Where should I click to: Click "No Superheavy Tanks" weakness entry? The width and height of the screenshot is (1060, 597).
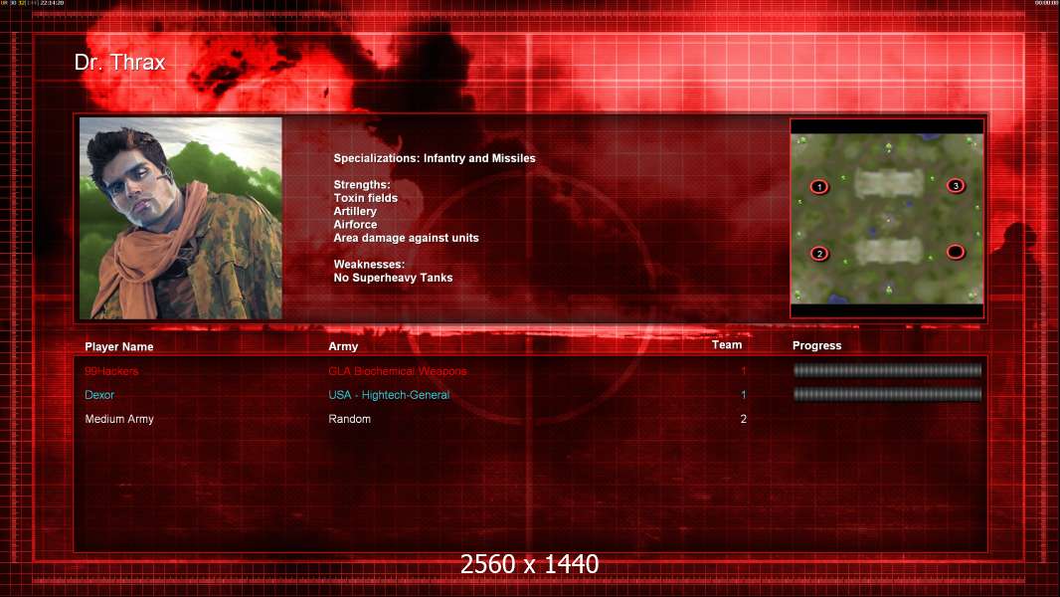pos(393,278)
